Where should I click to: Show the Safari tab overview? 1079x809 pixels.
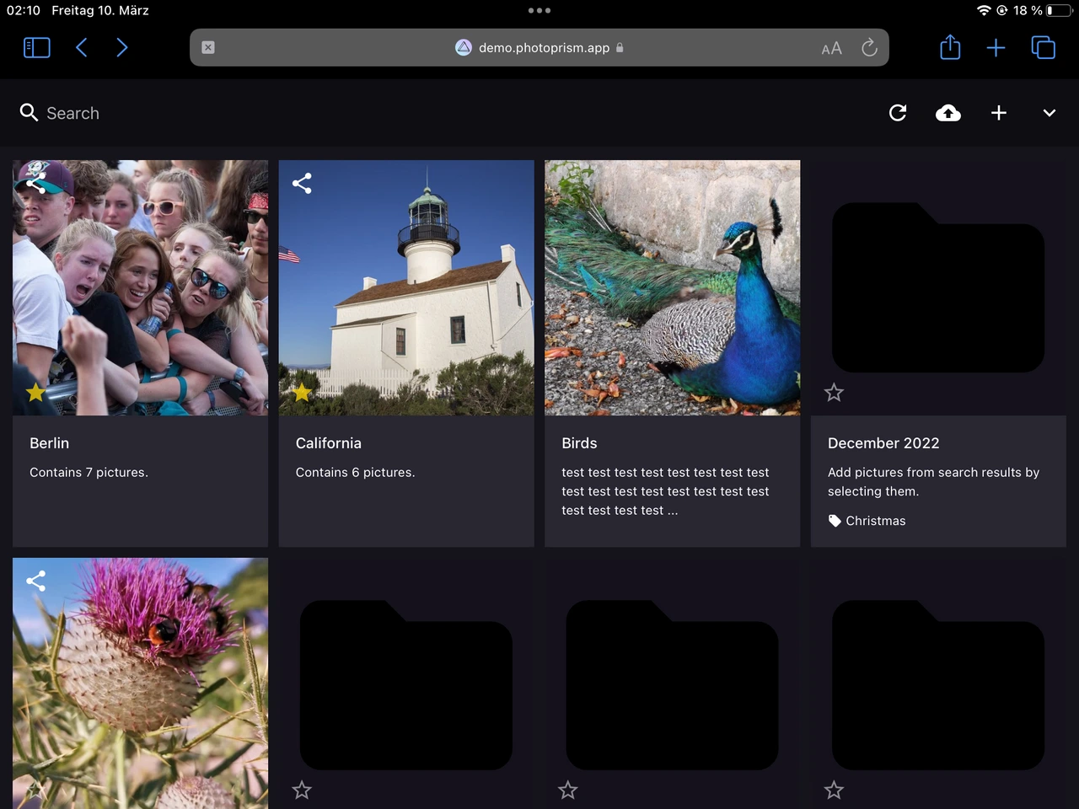[x=1044, y=48]
